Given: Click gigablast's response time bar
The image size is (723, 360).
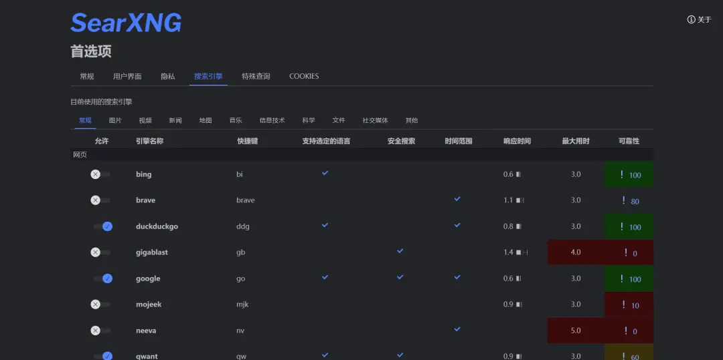Looking at the screenshot, I should [522, 252].
